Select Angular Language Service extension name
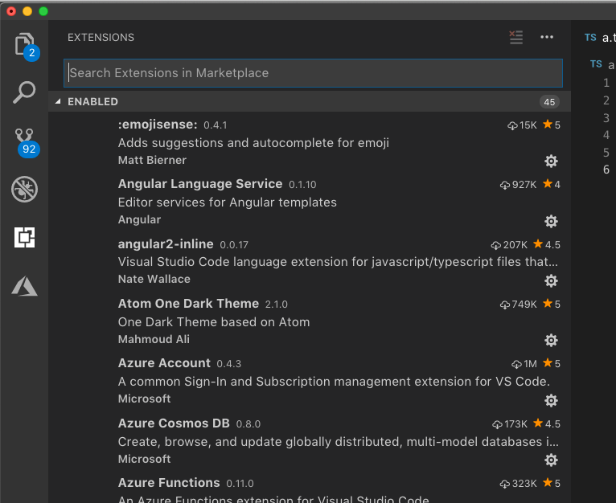The width and height of the screenshot is (616, 503). point(200,184)
